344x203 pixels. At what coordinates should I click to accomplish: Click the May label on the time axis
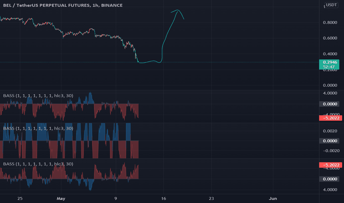[x=61, y=199]
